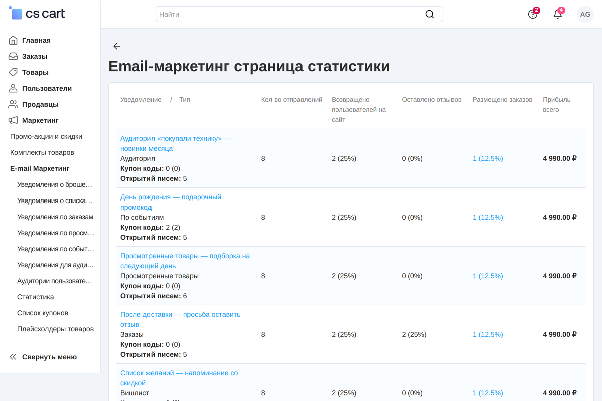
Task: Click 'Открытий писем: 6' text
Action: click(x=154, y=296)
